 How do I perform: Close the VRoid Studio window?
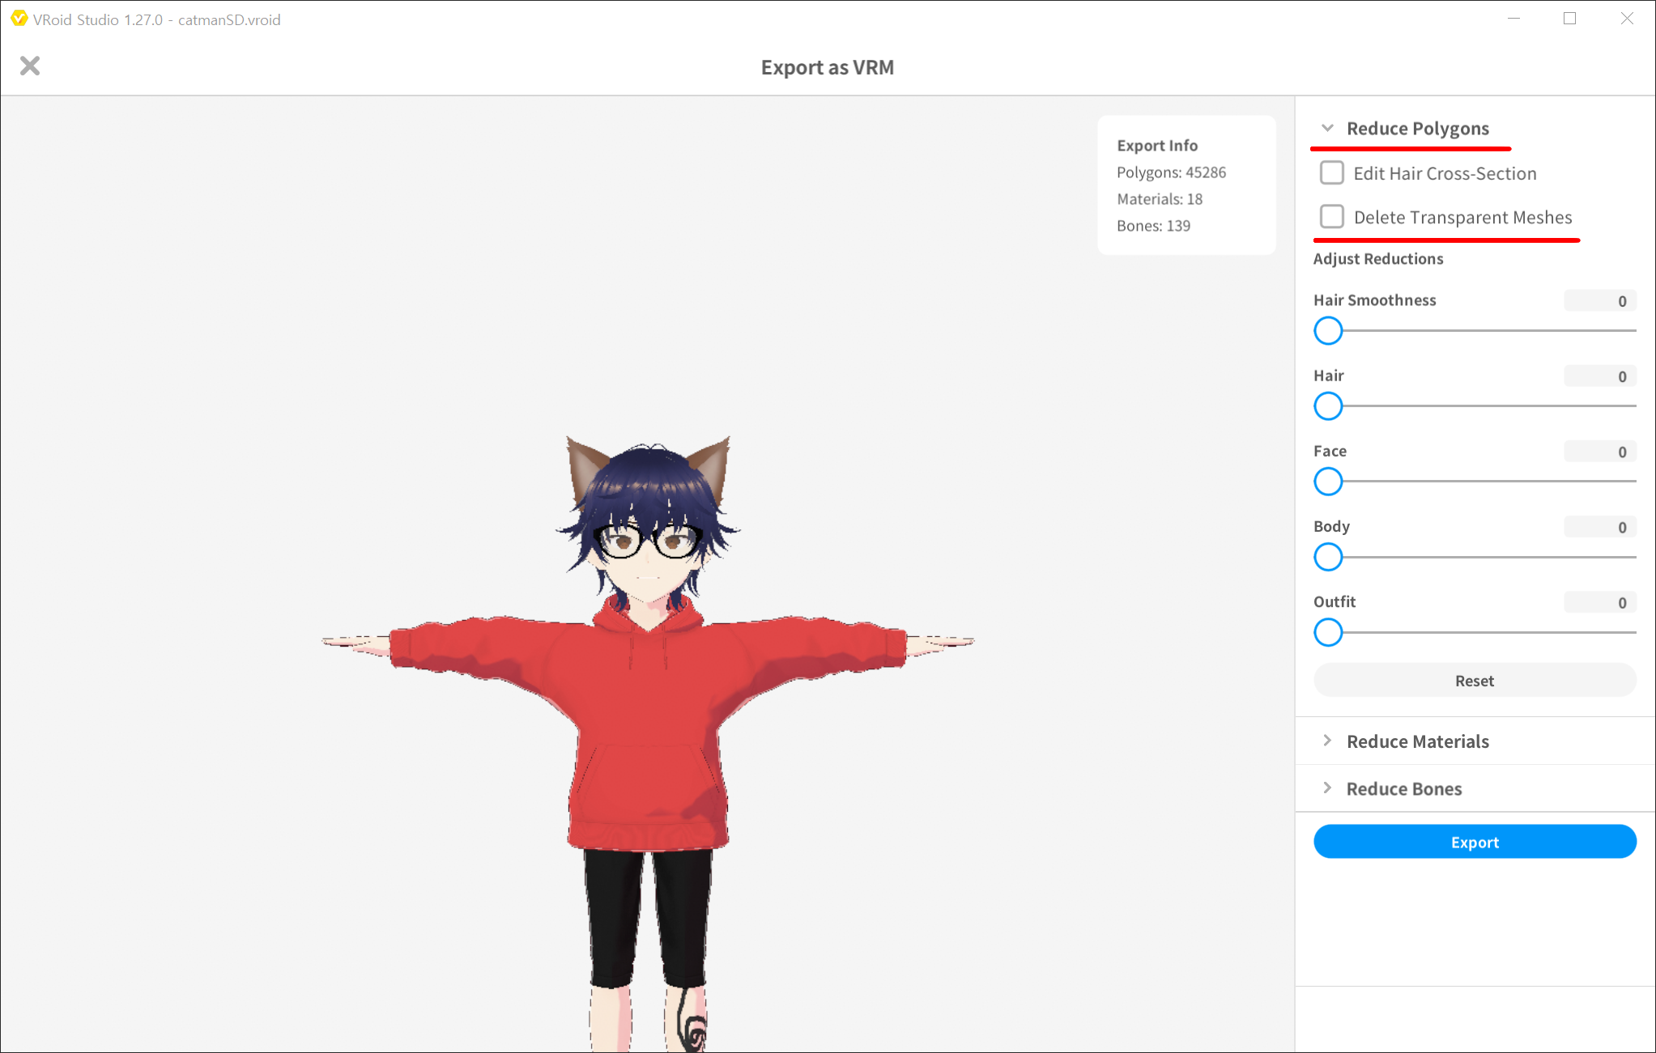pos(1627,19)
